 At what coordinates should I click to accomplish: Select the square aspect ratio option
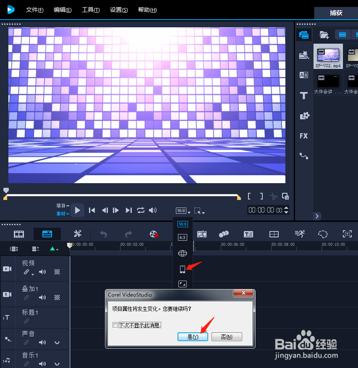click(183, 284)
